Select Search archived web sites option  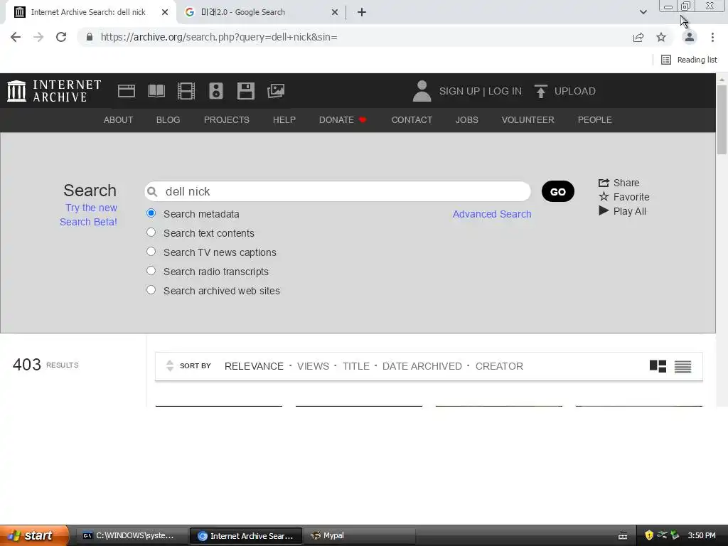[151, 290]
